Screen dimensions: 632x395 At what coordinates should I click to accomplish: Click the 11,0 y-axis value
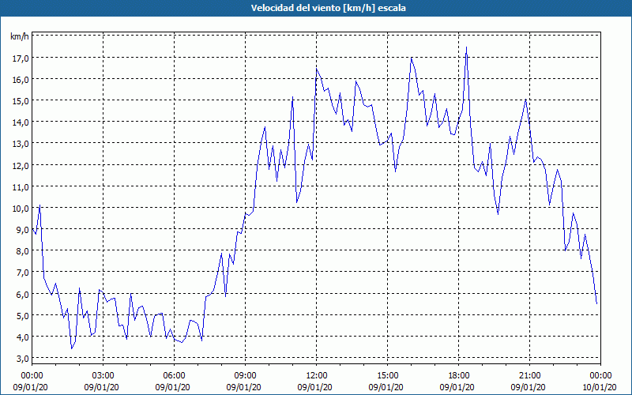point(21,187)
